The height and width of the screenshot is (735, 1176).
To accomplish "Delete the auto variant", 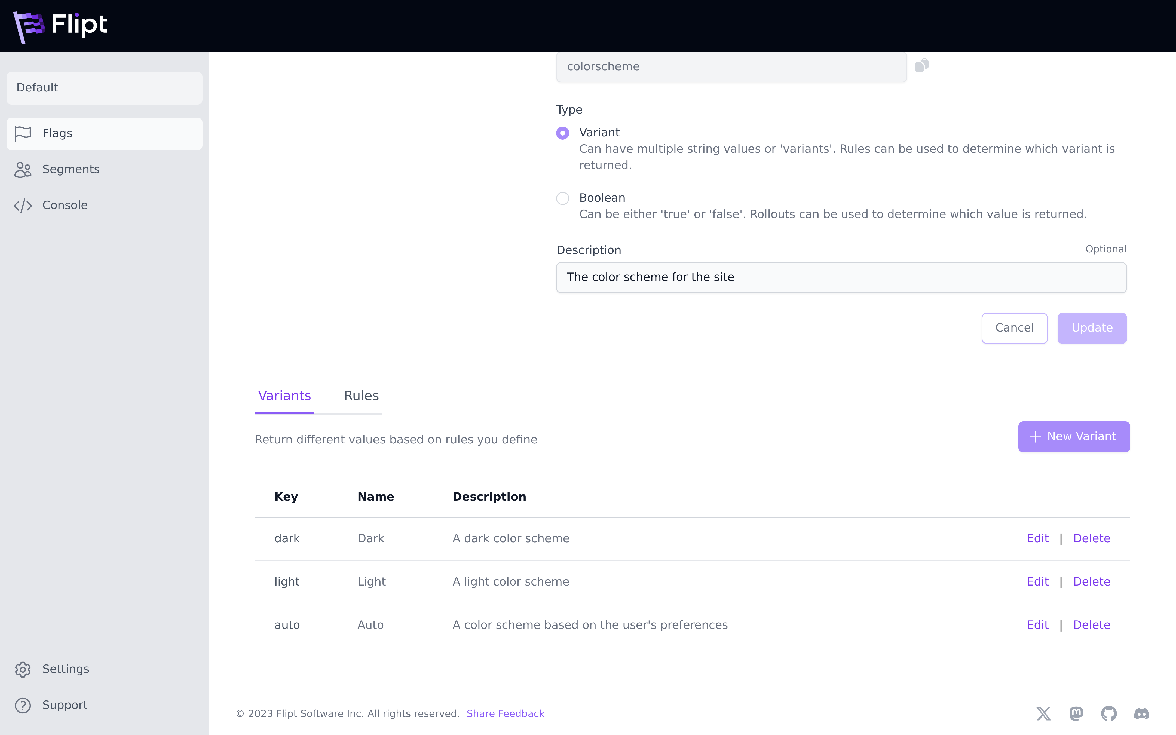I will point(1091,625).
